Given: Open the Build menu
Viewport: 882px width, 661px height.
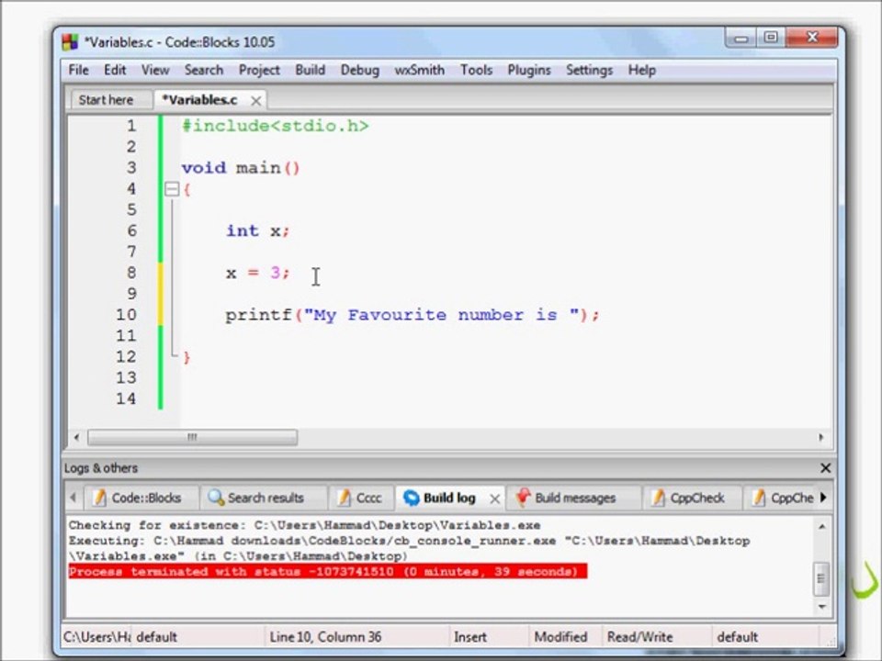Looking at the screenshot, I should (x=310, y=71).
